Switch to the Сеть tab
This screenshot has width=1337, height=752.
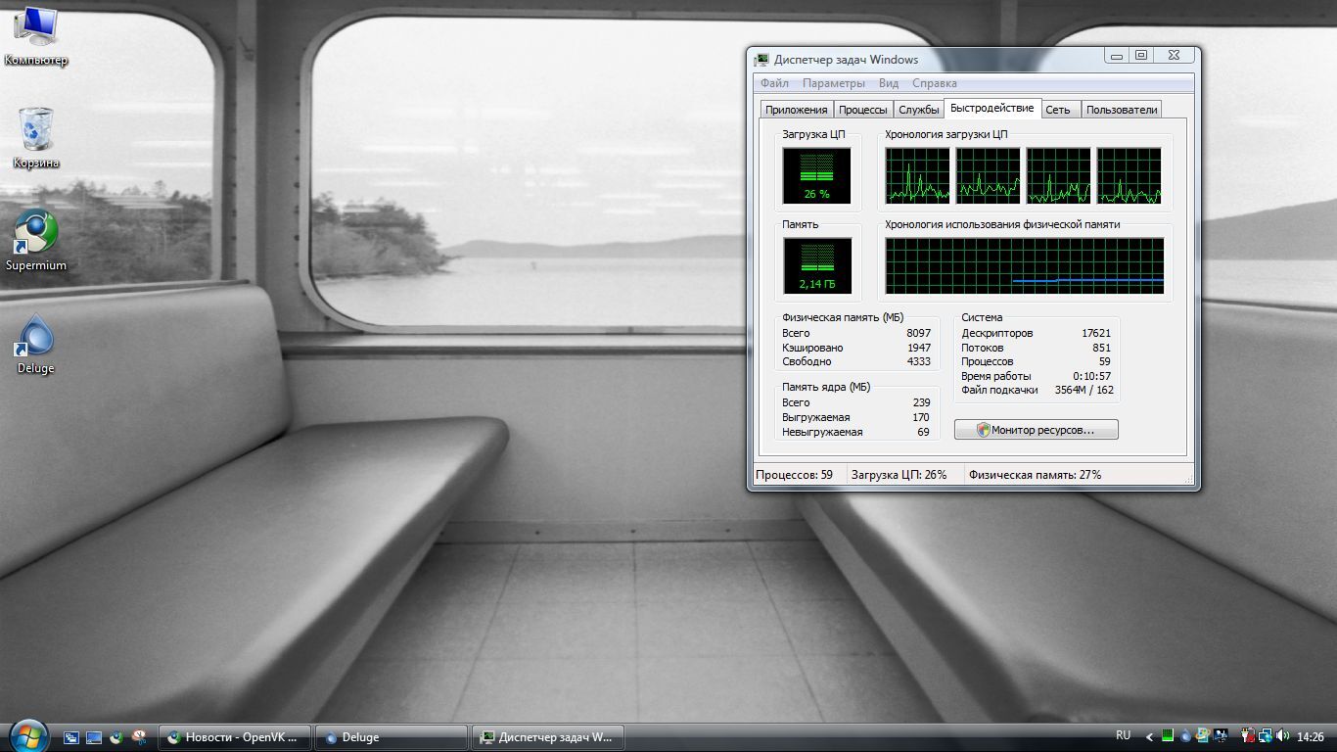[1058, 110]
